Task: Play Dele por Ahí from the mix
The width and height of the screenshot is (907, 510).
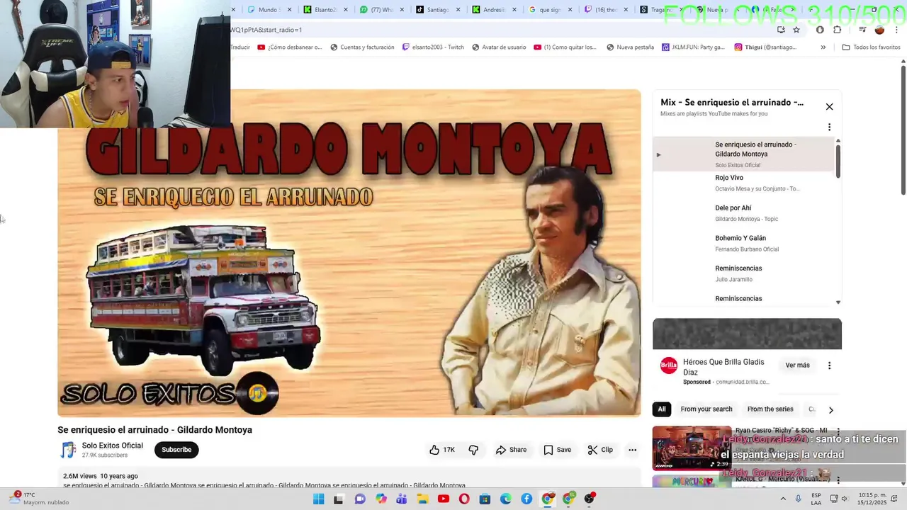Action: pos(744,213)
